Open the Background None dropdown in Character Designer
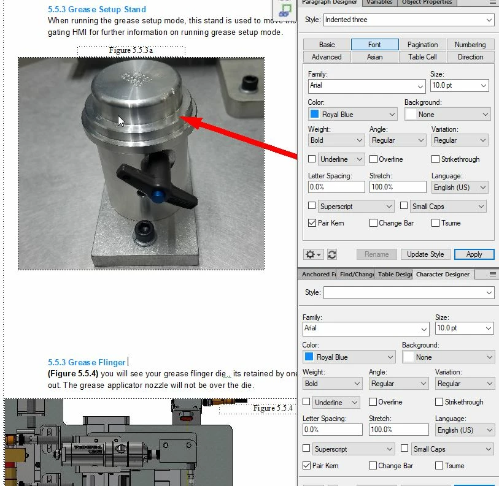Screen dimensions: 499x486 449,357
